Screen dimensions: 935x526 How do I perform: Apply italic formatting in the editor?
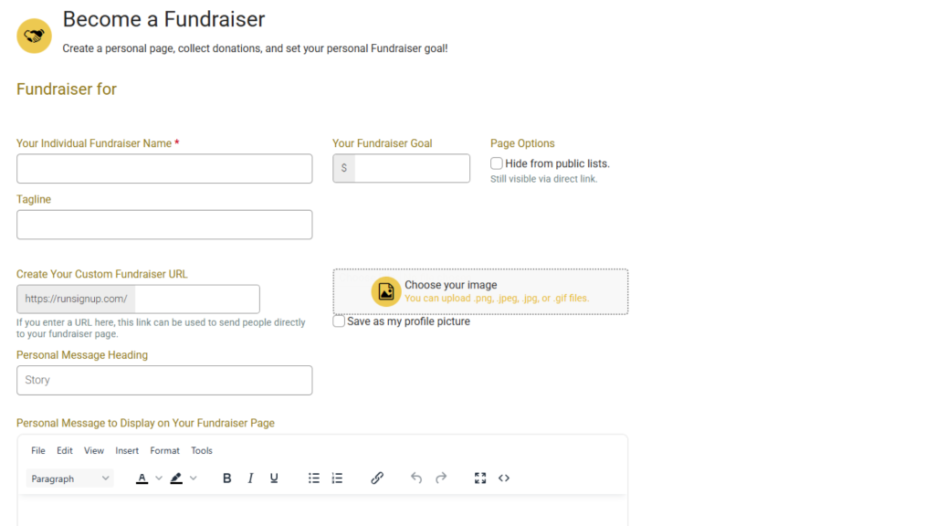250,479
